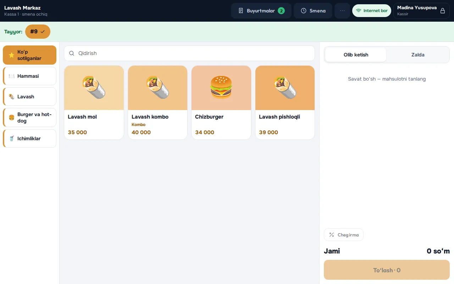The height and width of the screenshot is (284, 454).
Task: Select the Lavash category
Action: tap(29, 97)
